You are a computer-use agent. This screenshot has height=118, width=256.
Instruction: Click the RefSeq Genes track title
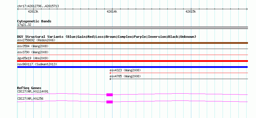point(29,88)
